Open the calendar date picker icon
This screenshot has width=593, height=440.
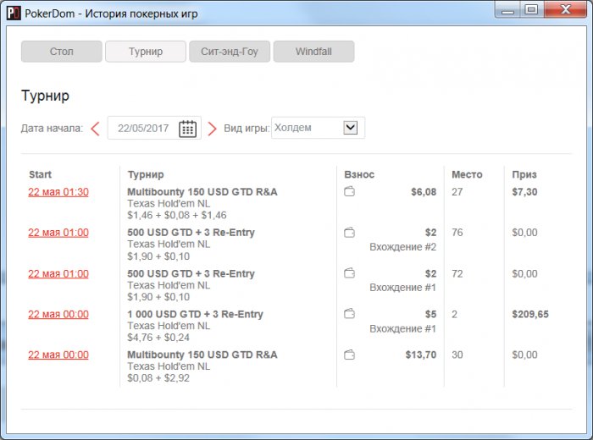click(x=187, y=129)
